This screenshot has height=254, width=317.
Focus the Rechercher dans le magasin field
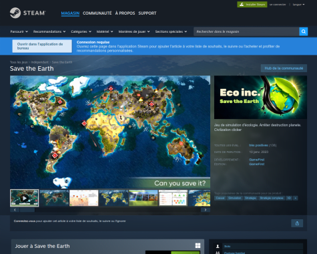(246, 31)
